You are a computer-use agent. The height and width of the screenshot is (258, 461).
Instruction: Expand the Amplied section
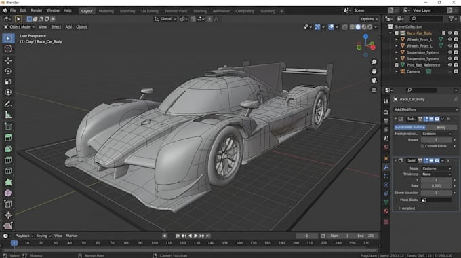tap(407, 208)
